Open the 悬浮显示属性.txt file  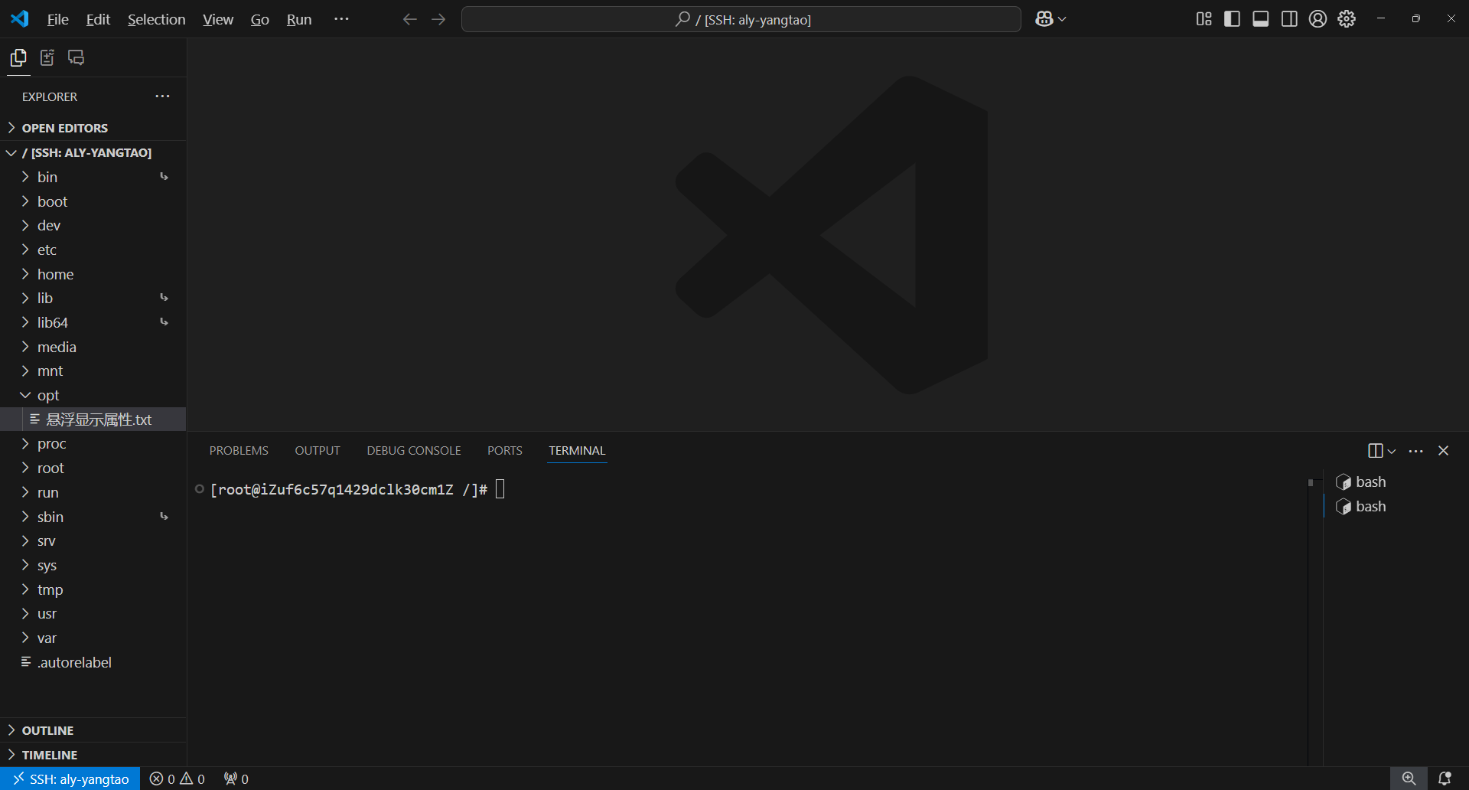[93, 419]
